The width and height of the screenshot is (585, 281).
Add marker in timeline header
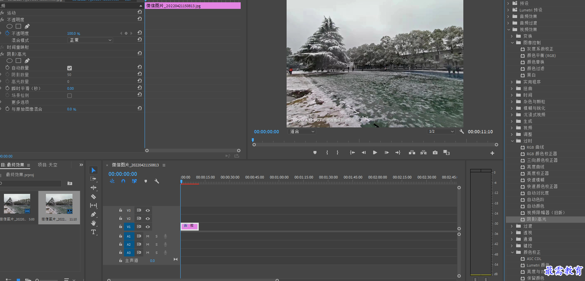[146, 181]
